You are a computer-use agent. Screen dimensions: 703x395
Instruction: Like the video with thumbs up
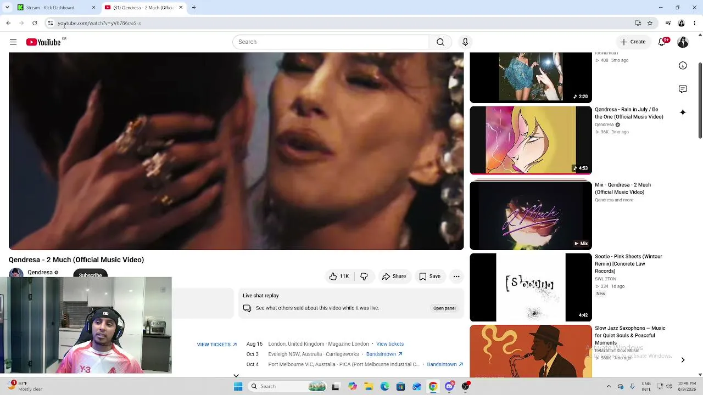(339, 276)
